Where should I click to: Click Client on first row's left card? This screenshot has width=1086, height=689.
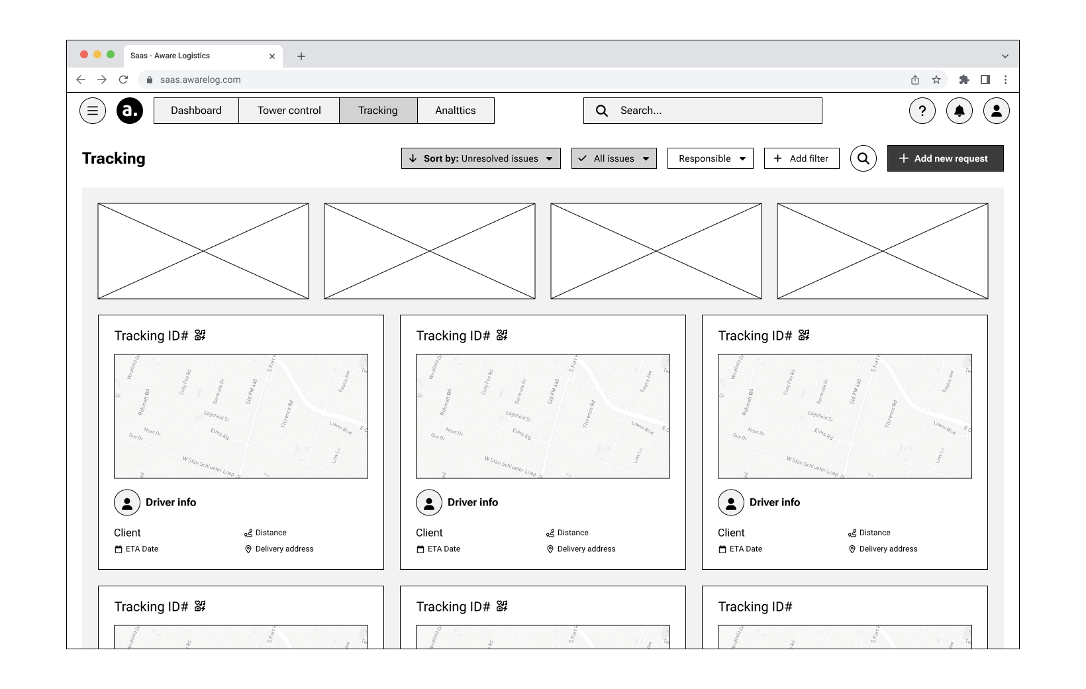click(127, 533)
